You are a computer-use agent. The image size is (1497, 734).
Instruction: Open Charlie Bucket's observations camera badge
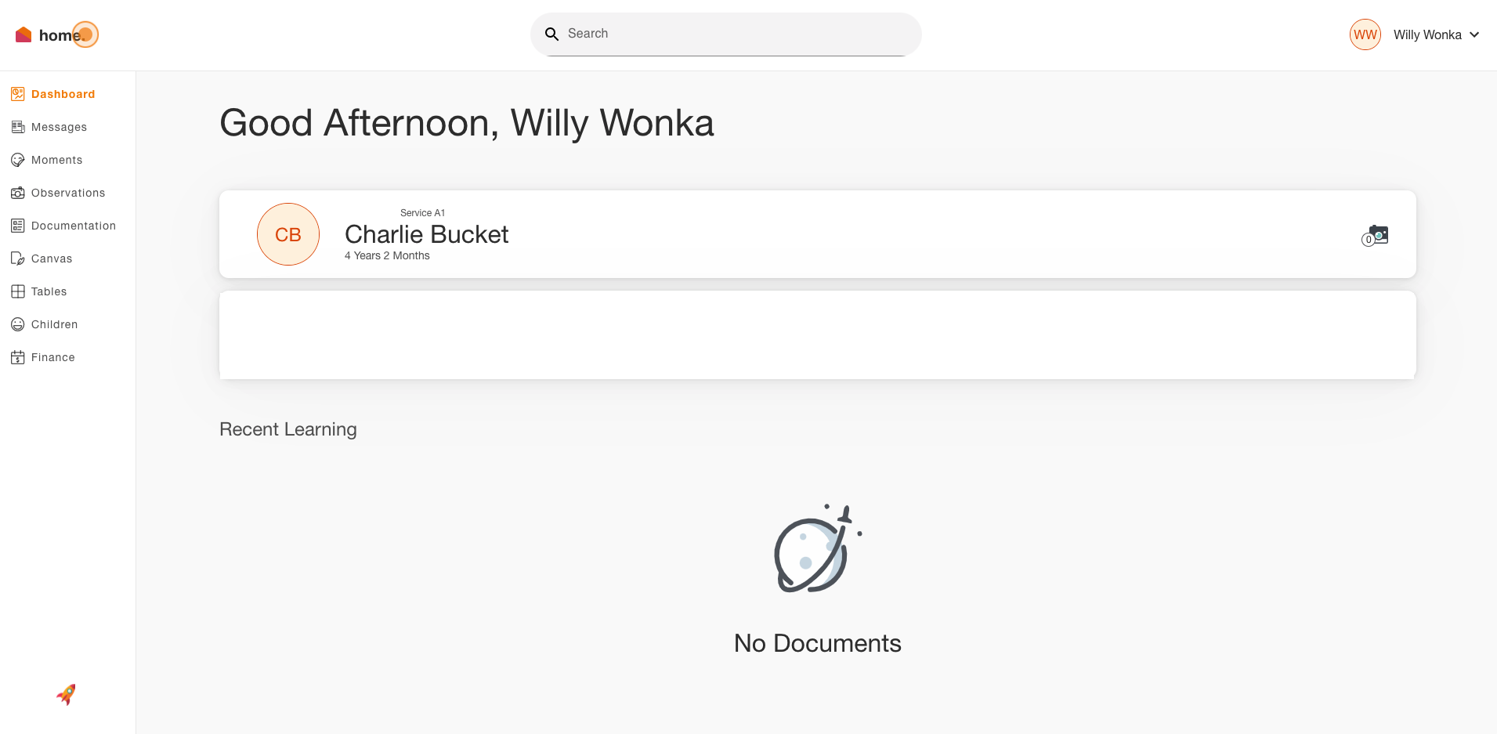1375,235
